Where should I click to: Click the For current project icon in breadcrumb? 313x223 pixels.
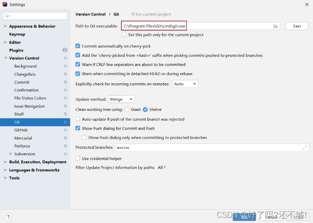point(133,14)
